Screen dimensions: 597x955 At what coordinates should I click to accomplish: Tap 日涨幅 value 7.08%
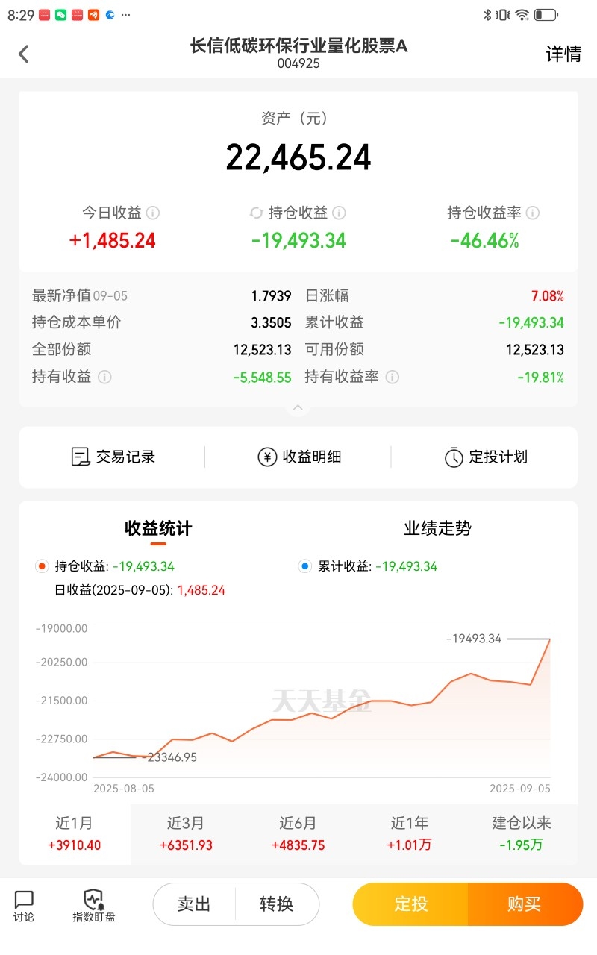tap(548, 296)
